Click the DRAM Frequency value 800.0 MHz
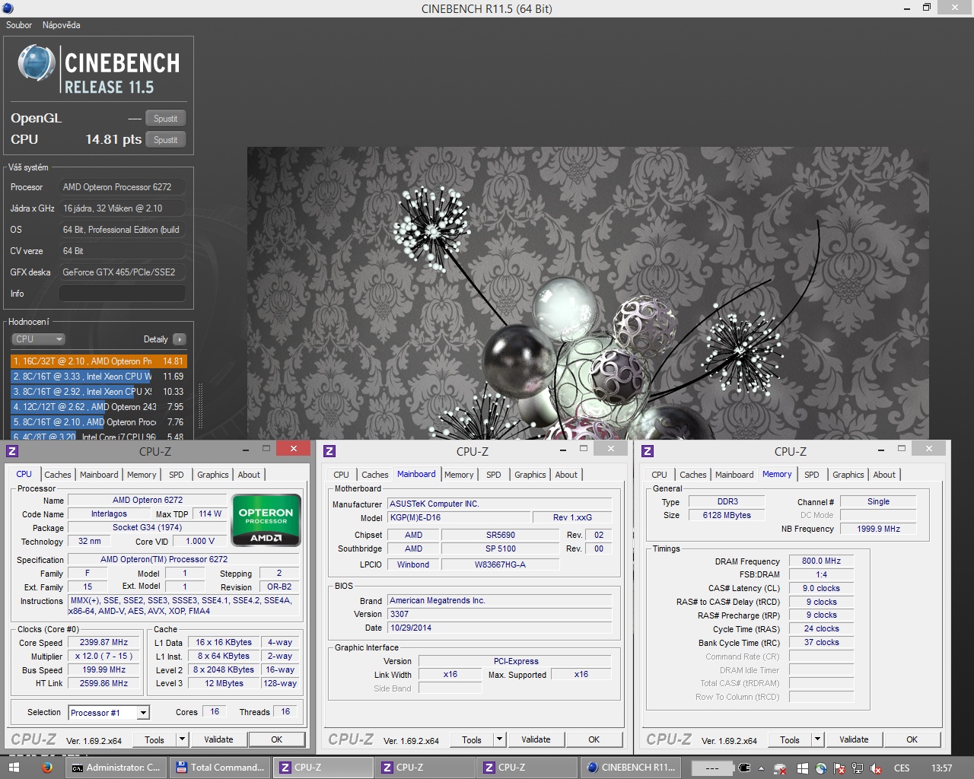This screenshot has height=779, width=974. pyautogui.click(x=821, y=561)
